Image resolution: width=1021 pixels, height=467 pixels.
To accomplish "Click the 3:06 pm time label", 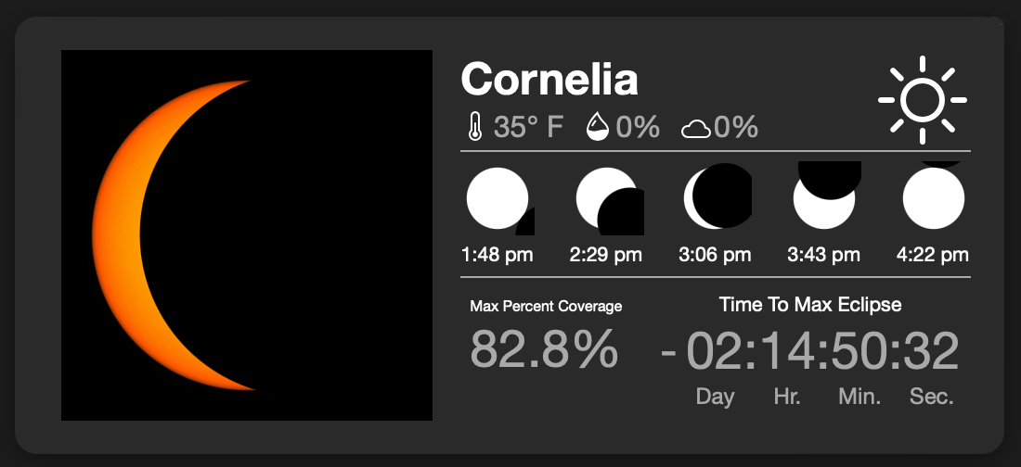I will (715, 254).
